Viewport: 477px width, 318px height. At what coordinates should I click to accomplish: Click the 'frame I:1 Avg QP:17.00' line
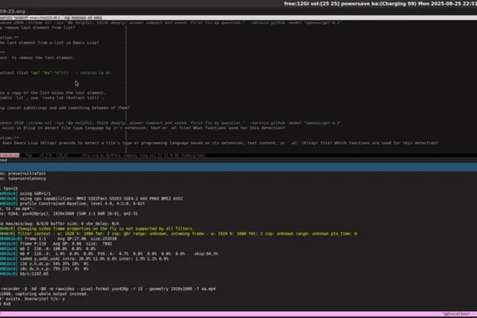(x=58, y=238)
